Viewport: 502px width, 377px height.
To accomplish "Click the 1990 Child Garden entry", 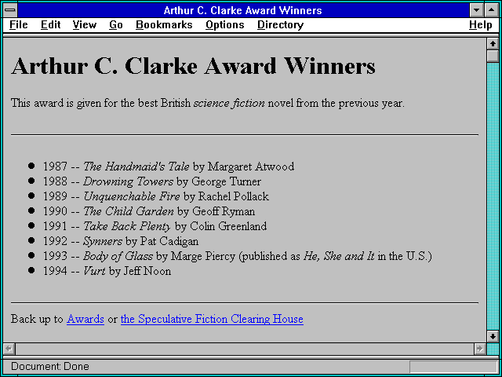I will pyautogui.click(x=149, y=211).
